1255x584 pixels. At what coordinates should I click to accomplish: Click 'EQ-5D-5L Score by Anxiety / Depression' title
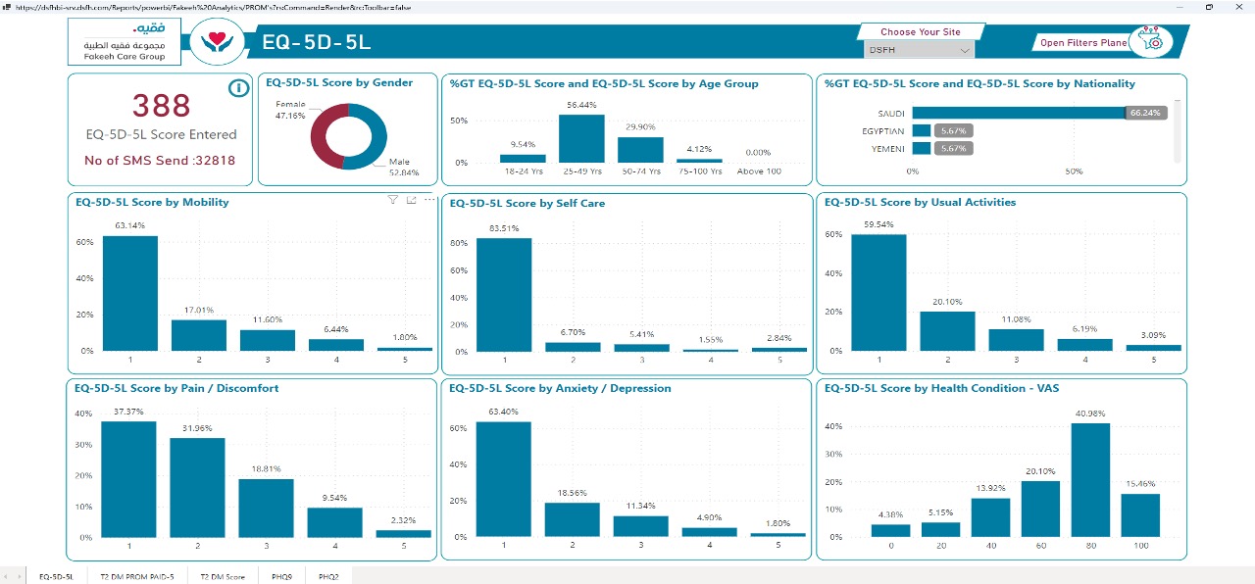(x=560, y=388)
